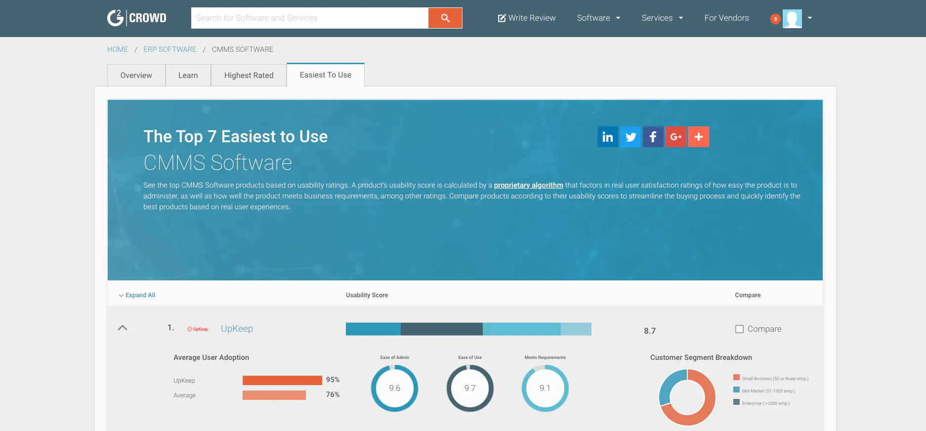The image size is (926, 431).
Task: Click the Ease of Admin 9.6 gauge
Action: coord(395,388)
